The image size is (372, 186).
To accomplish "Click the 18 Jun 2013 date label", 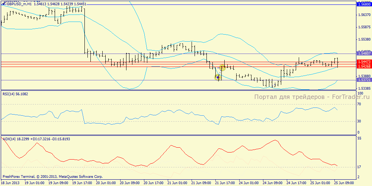I will (11, 183).
